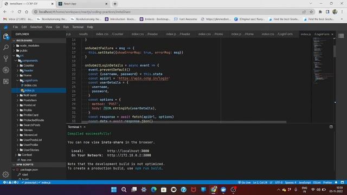This screenshot has width=347, height=195.
Task: Open the Extensions view in activity bar
Action: (6, 81)
